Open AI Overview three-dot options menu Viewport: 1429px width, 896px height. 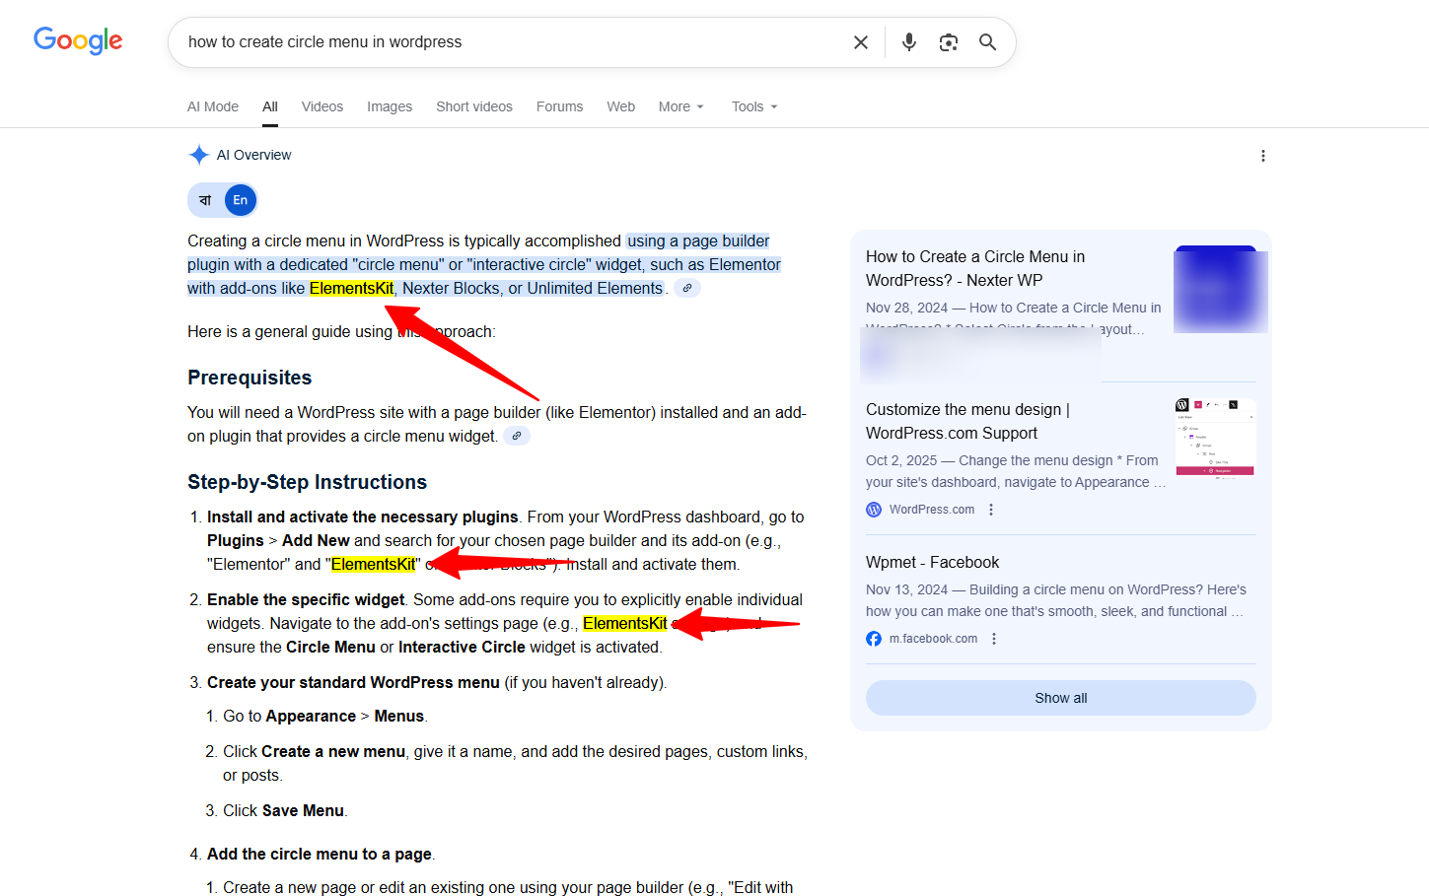click(1262, 156)
